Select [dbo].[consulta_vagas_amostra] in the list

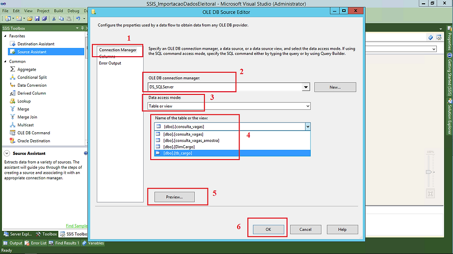pyautogui.click(x=233, y=141)
